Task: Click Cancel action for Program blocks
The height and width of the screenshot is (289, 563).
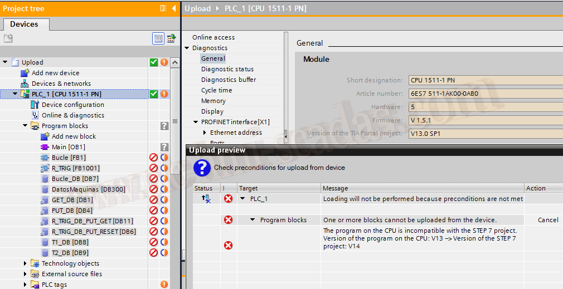Action: [x=547, y=220]
